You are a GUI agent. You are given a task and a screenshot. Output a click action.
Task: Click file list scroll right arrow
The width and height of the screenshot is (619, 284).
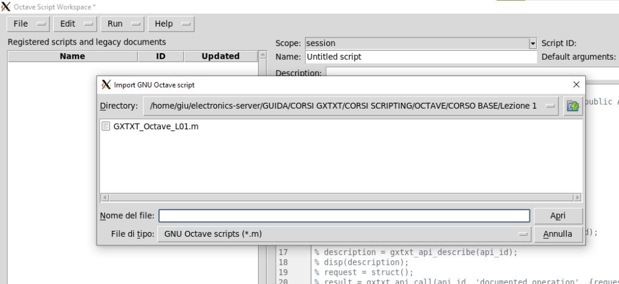coord(577,197)
